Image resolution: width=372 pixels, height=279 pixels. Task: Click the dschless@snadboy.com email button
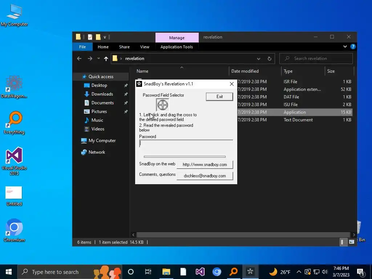click(205, 176)
